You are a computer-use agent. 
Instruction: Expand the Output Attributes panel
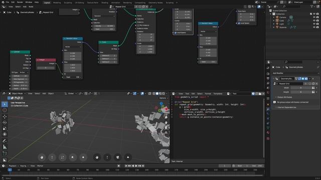point(284,97)
